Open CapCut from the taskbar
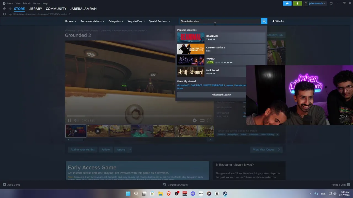This screenshot has width=353, height=198. 217,194
